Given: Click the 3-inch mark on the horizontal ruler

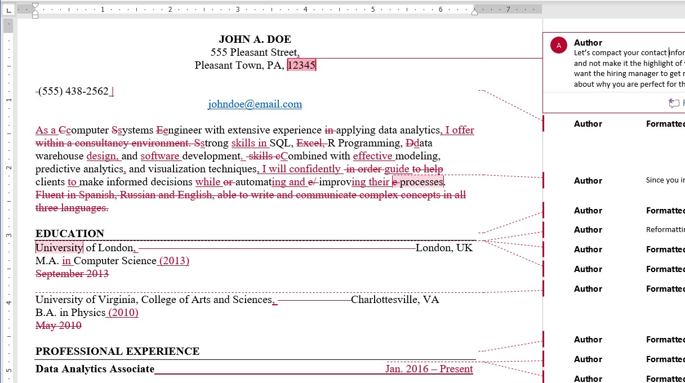Looking at the screenshot, I should pos(237,9).
